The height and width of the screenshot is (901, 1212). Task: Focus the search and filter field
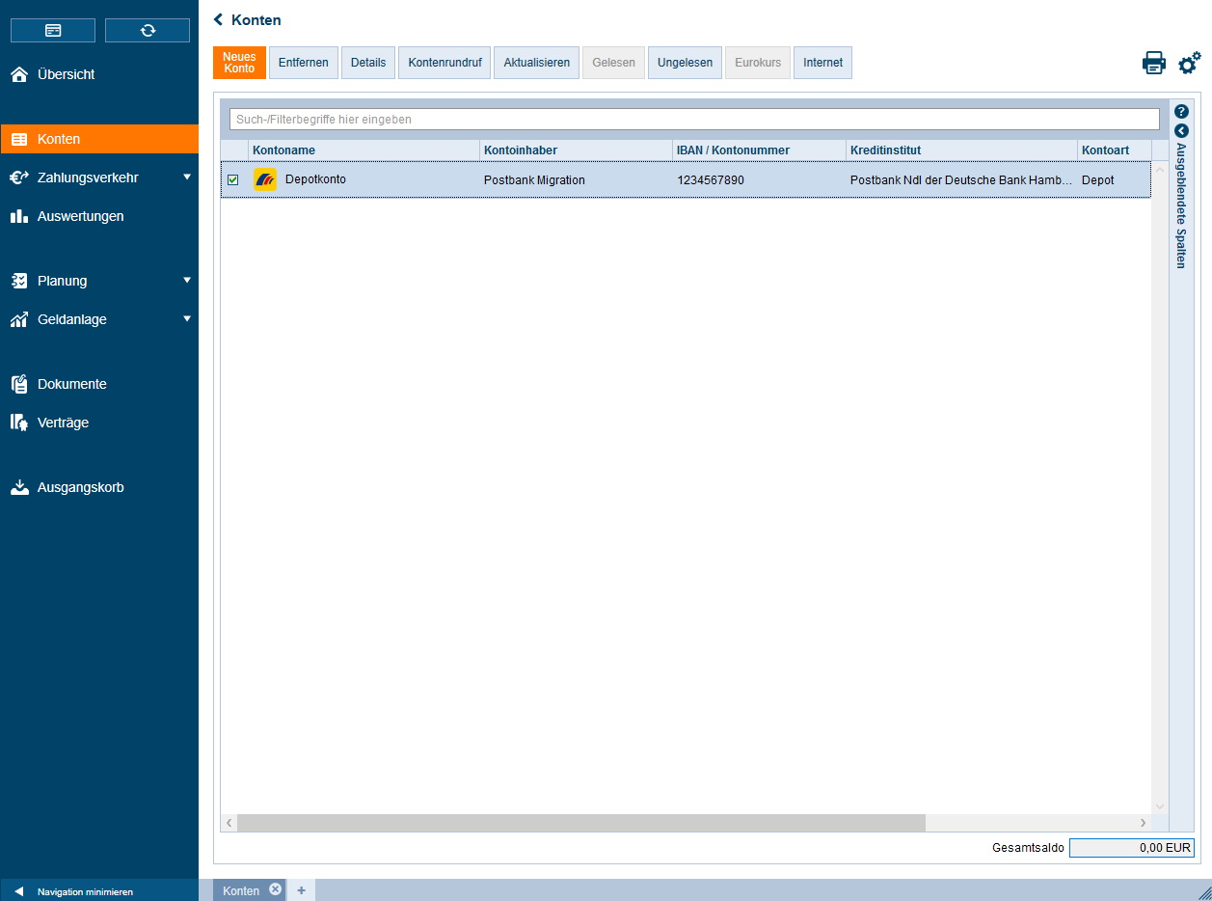[x=694, y=119]
